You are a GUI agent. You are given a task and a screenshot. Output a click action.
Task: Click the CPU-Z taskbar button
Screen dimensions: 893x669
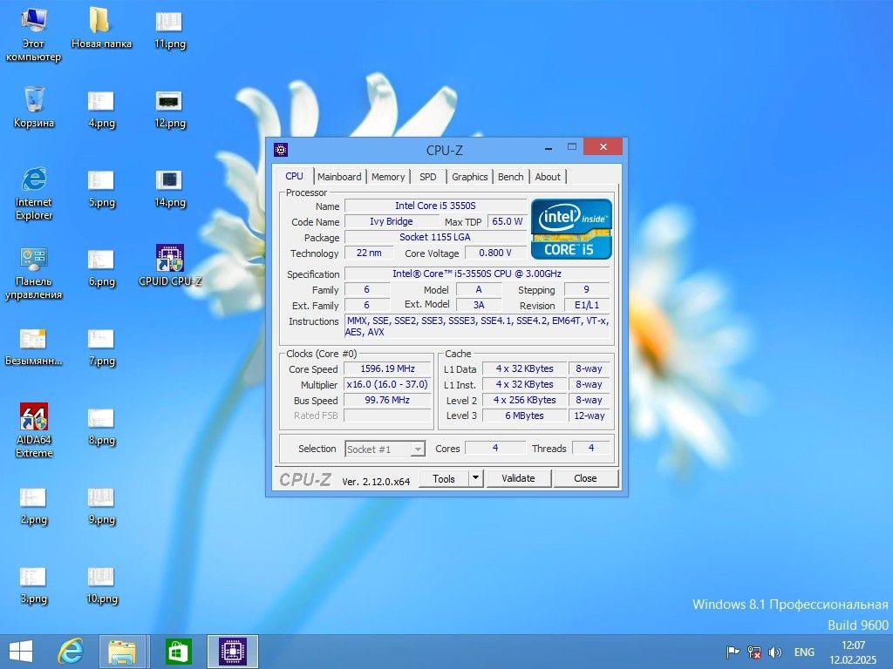232,652
